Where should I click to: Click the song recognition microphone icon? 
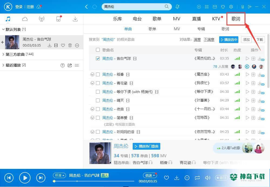click(x=177, y=7)
